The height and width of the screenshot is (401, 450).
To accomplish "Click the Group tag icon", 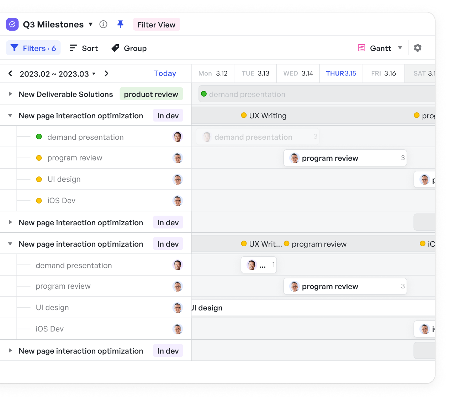I will (x=115, y=48).
